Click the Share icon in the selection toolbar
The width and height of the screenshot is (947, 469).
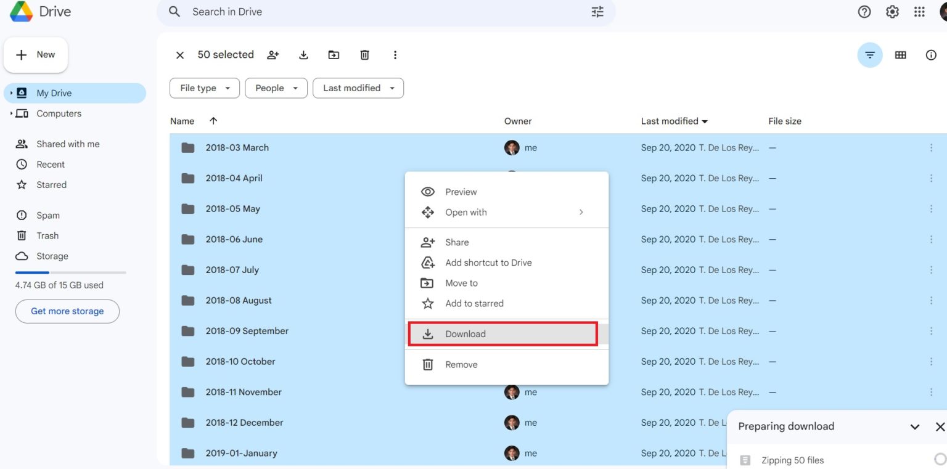[273, 55]
